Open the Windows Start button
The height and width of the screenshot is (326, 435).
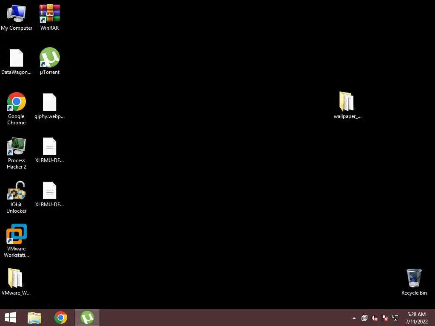tap(10, 318)
